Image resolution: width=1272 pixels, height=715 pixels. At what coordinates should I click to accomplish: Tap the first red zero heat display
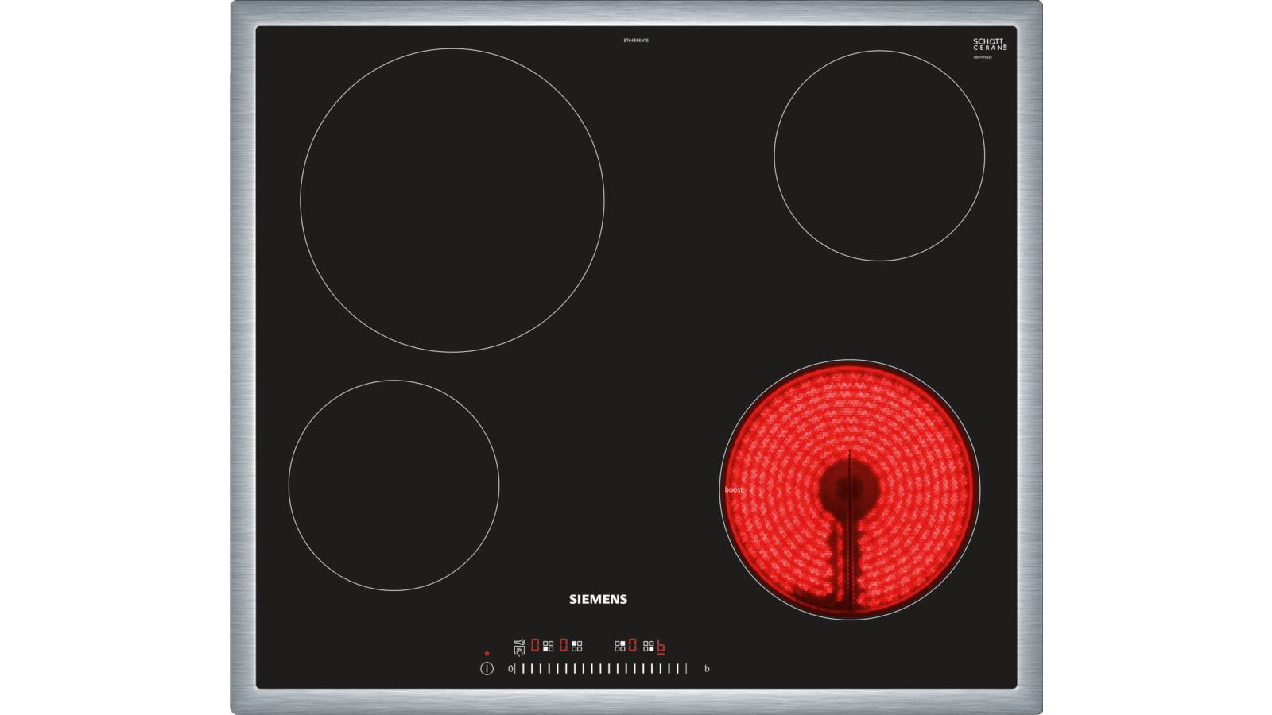[x=535, y=645]
